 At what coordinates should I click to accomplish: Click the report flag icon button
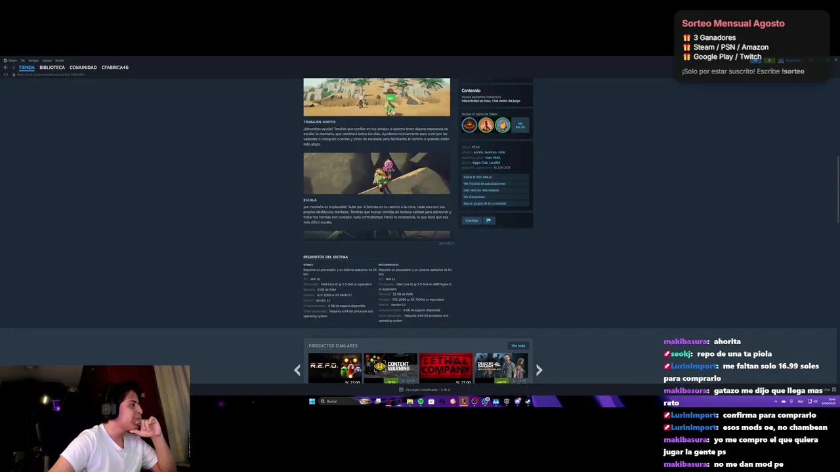pos(488,220)
